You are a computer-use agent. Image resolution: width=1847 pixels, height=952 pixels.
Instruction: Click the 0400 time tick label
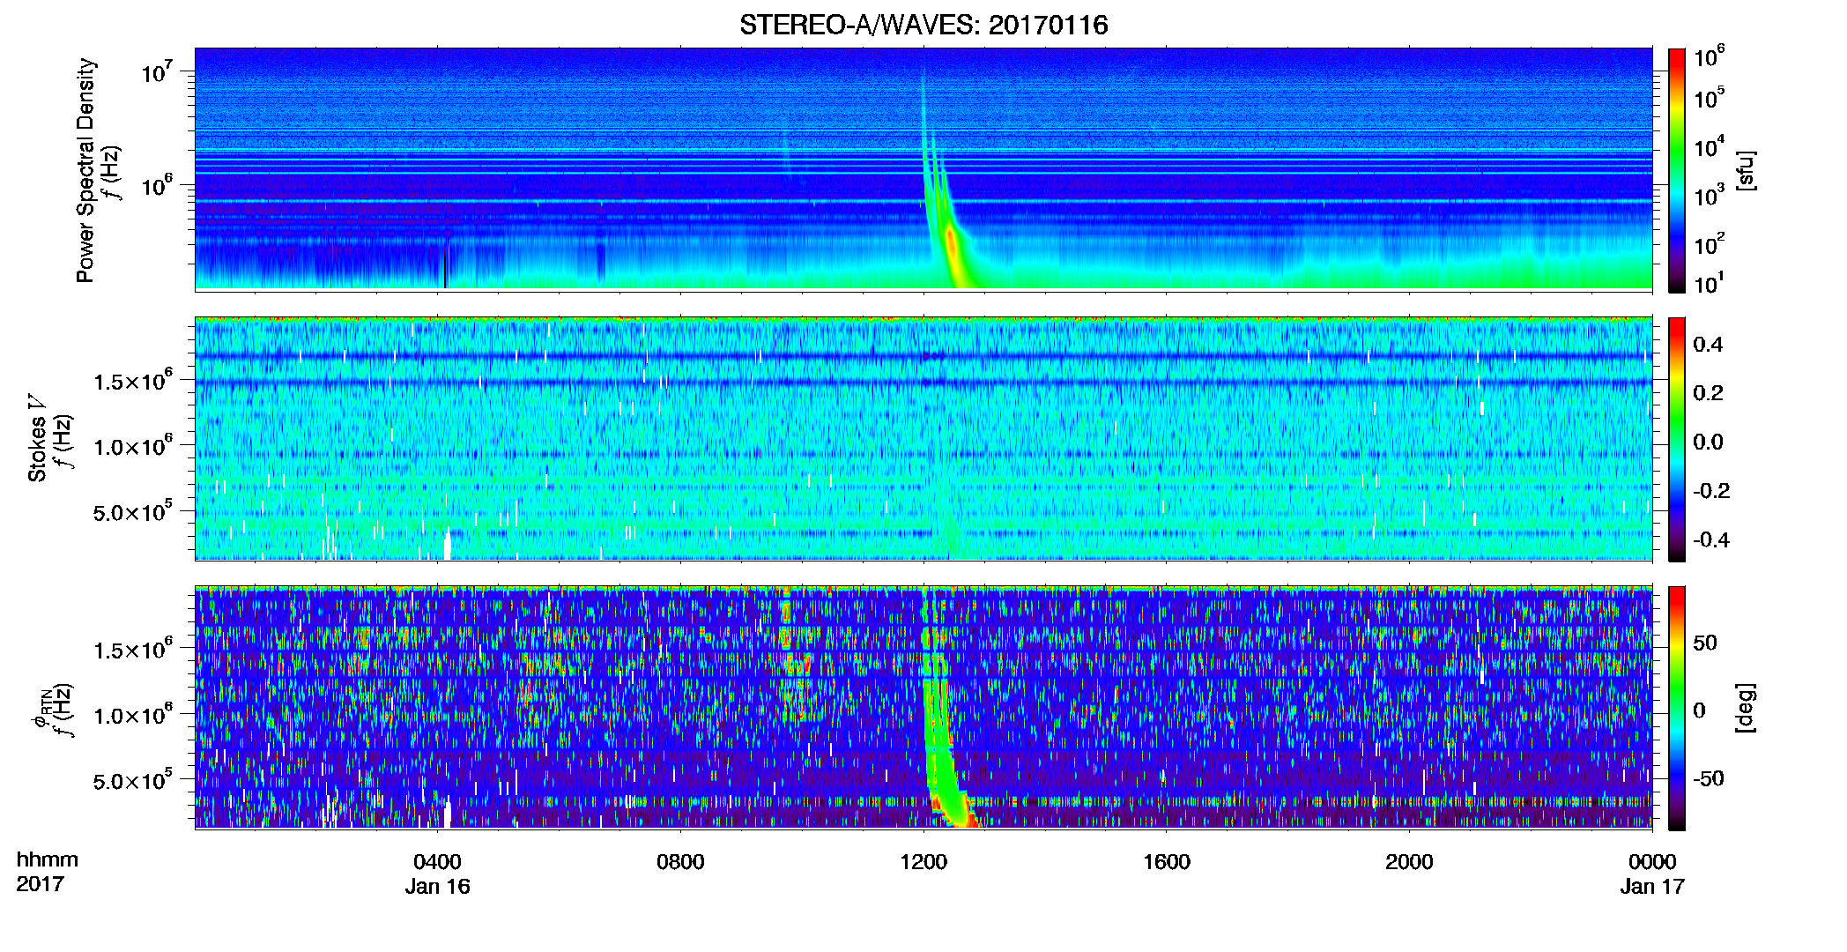click(x=437, y=861)
